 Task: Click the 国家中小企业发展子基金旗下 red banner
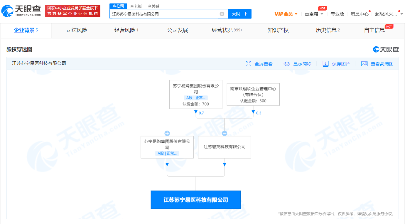pos(72,11)
